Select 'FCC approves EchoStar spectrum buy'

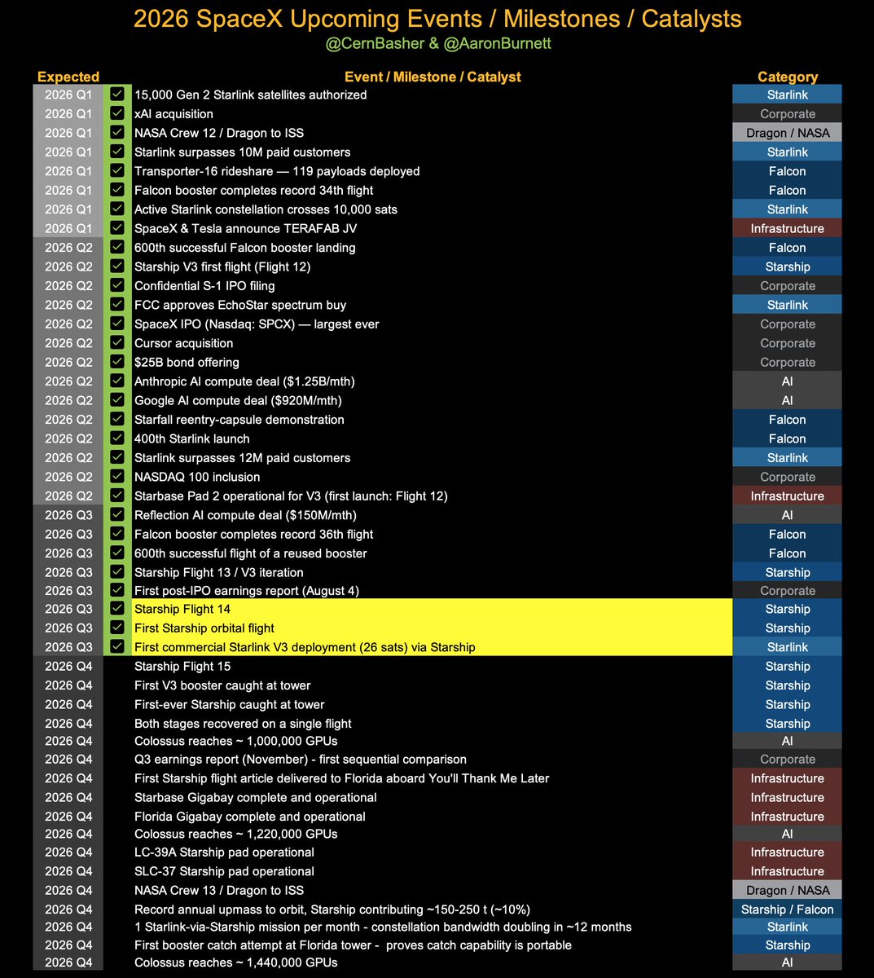[240, 305]
